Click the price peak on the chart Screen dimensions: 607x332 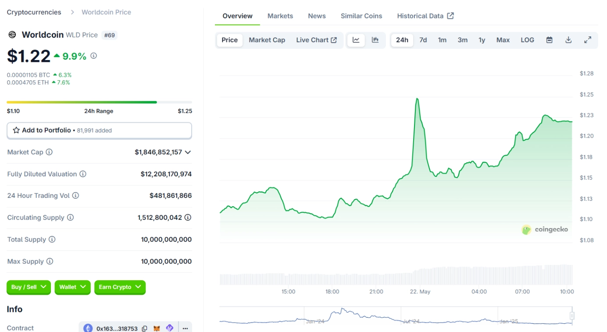(x=417, y=99)
